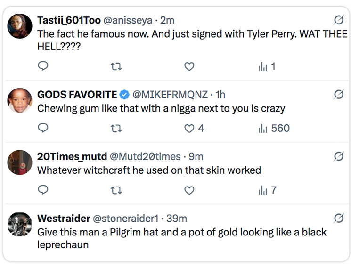Reply to Tastii_601Too's tweet
Image resolution: width=351 pixels, height=276 pixels.
tap(43, 66)
